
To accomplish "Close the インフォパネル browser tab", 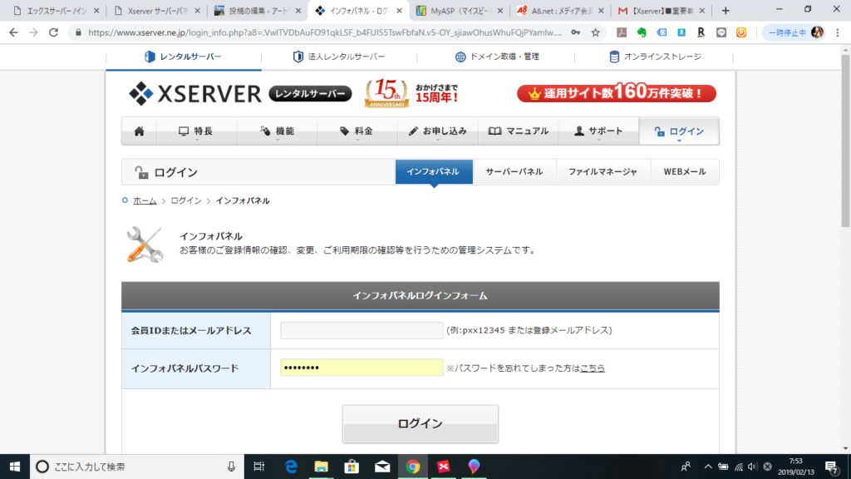I will 400,11.
